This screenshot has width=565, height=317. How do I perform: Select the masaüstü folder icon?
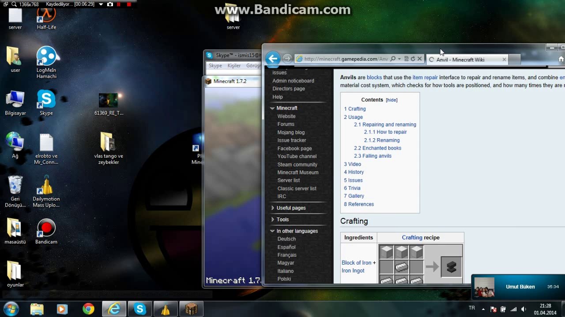click(15, 232)
